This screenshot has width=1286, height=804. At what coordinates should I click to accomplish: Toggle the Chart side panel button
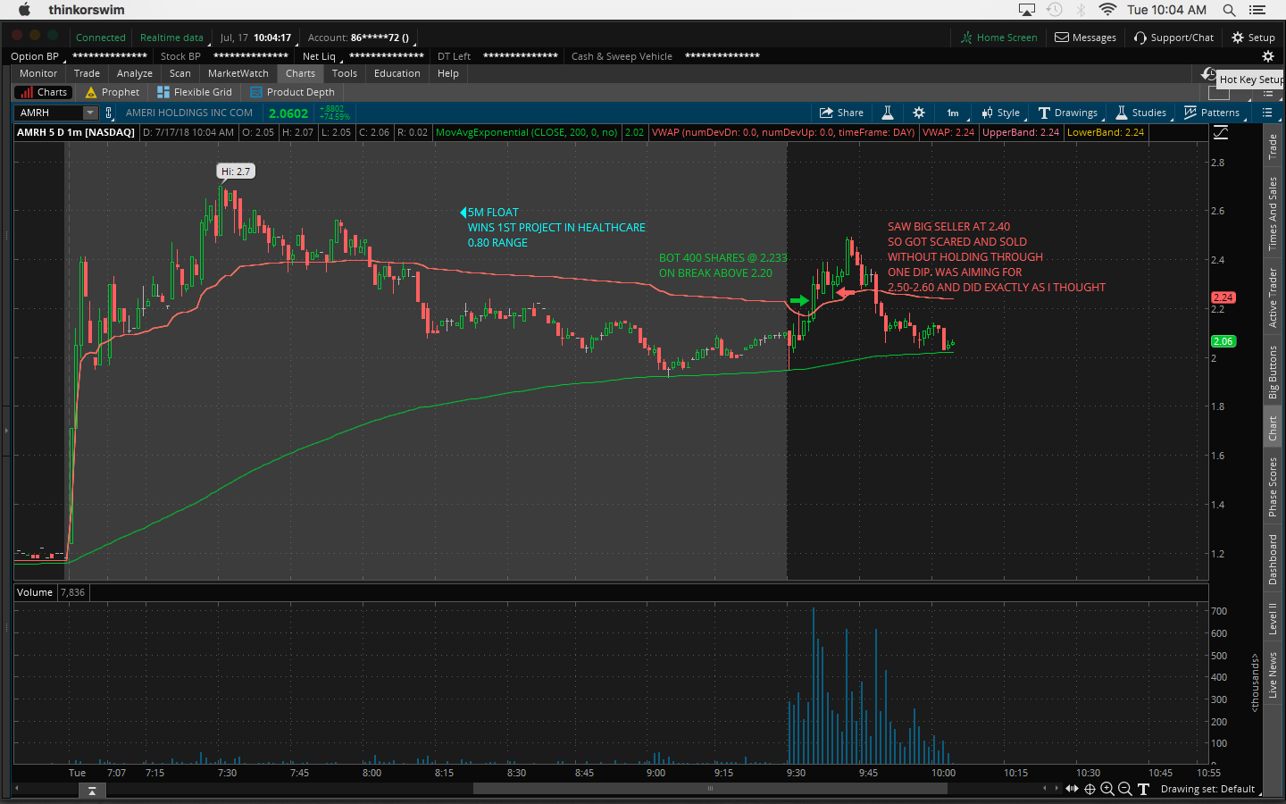pos(1273,429)
